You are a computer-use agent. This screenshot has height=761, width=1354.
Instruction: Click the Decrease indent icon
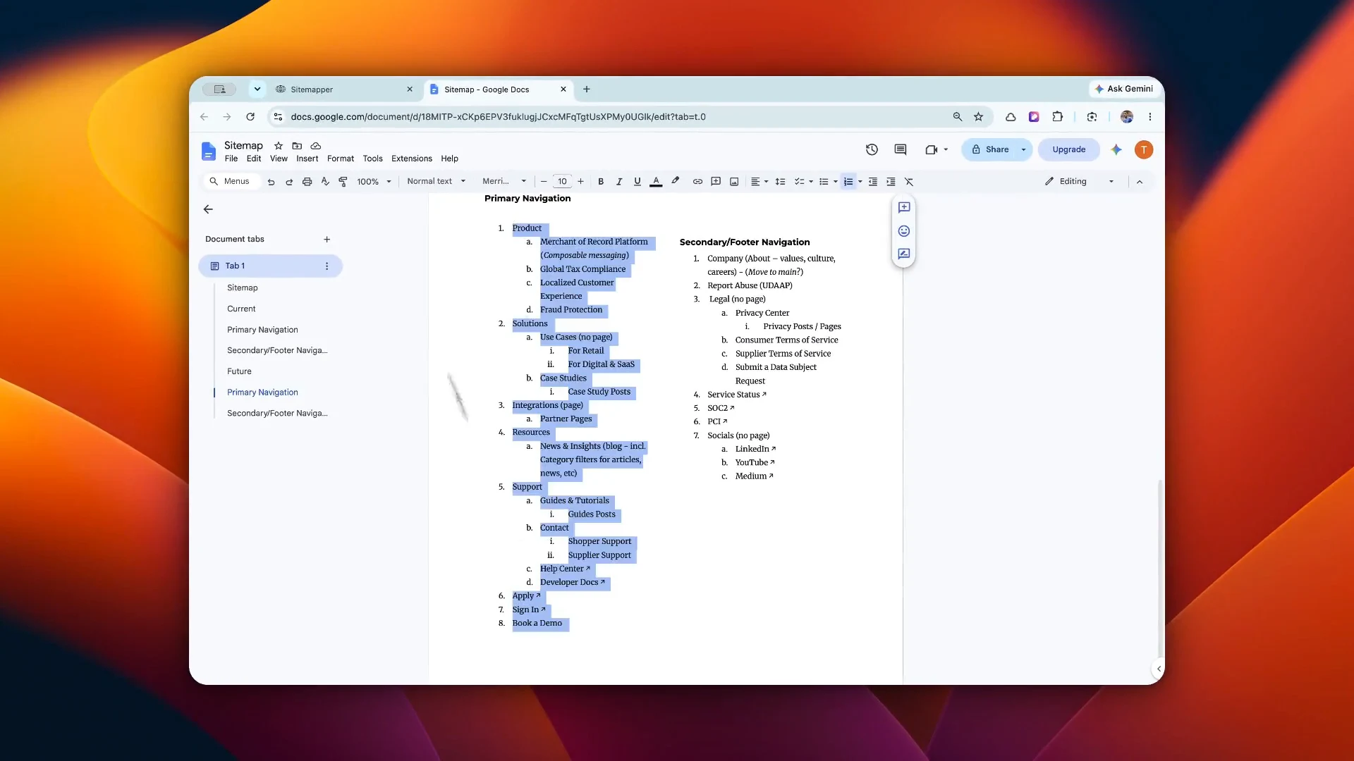click(x=873, y=182)
